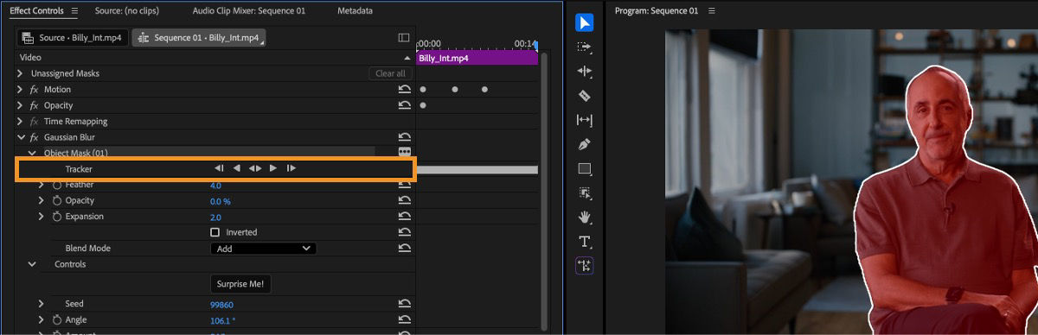Track selected mask forward
The image size is (1038, 335).
point(273,168)
